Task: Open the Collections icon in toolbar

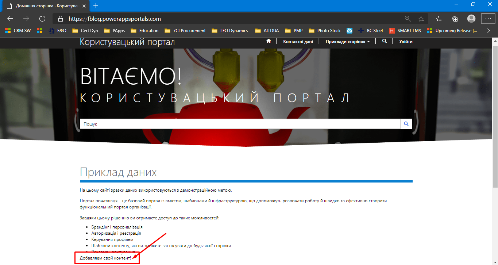Action: (x=455, y=19)
